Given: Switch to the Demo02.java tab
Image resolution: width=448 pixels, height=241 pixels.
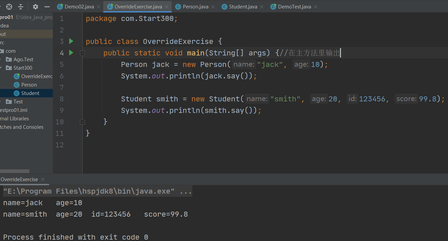Looking at the screenshot, I should (79, 7).
